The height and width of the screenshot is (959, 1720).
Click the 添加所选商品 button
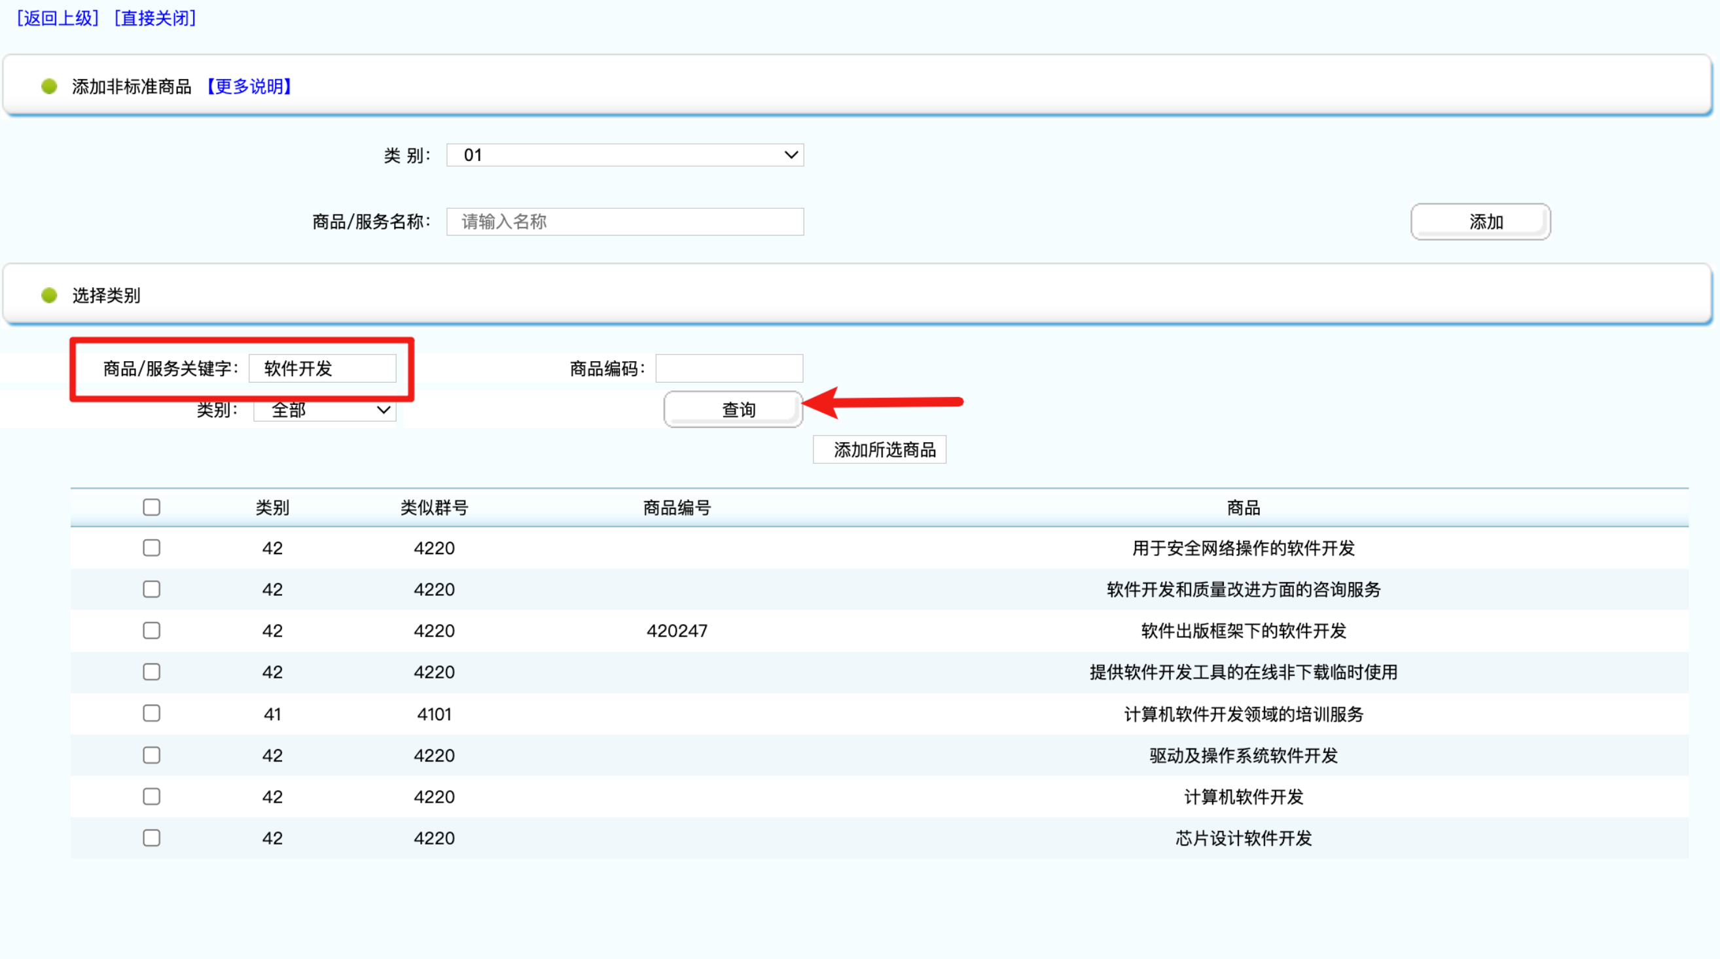[880, 450]
